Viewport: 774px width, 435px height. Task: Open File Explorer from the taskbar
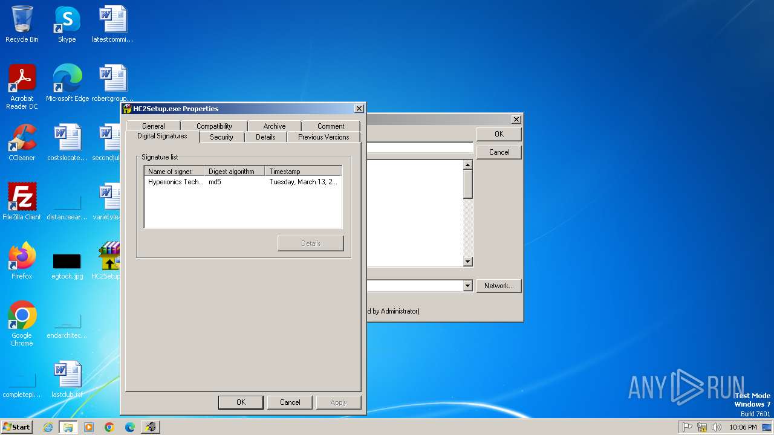coord(68,427)
